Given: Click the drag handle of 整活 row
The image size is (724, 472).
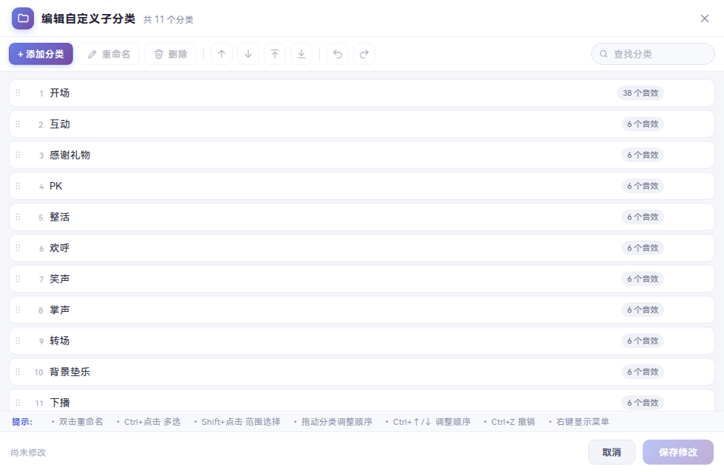Looking at the screenshot, I should [x=18, y=217].
